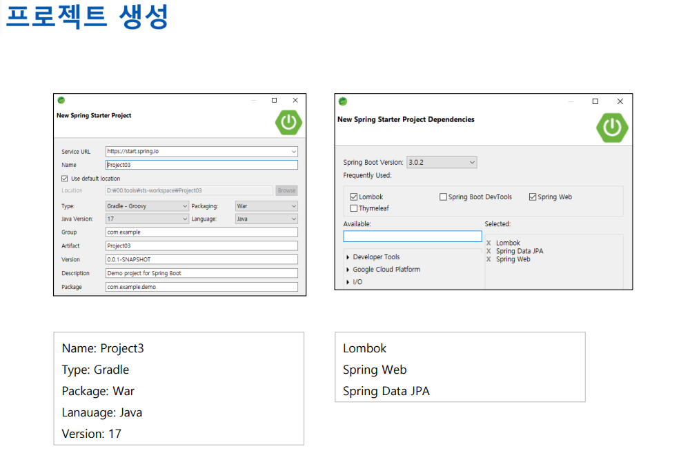Remove Spring Web using its X in Selected list
681x462 pixels.
tap(488, 259)
